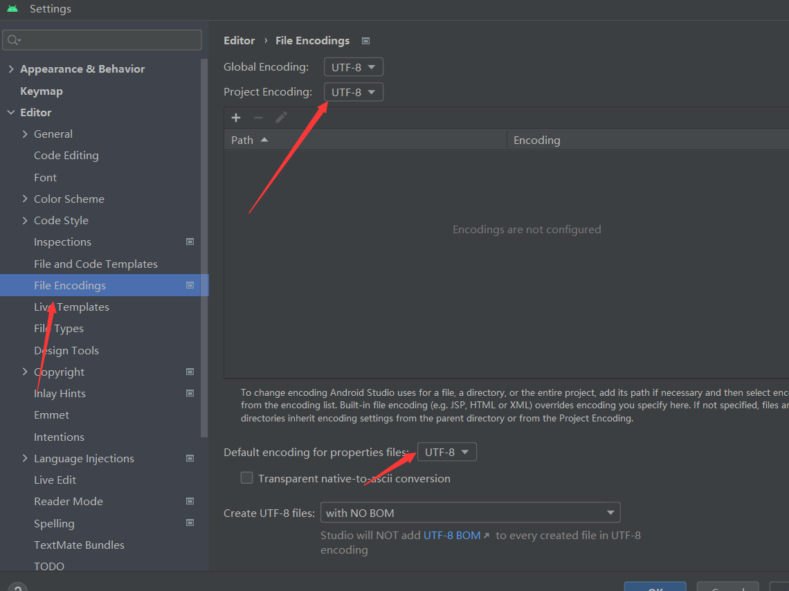Click the Remove path minus icon
Viewport: 789px width, 591px height.
[x=258, y=118]
